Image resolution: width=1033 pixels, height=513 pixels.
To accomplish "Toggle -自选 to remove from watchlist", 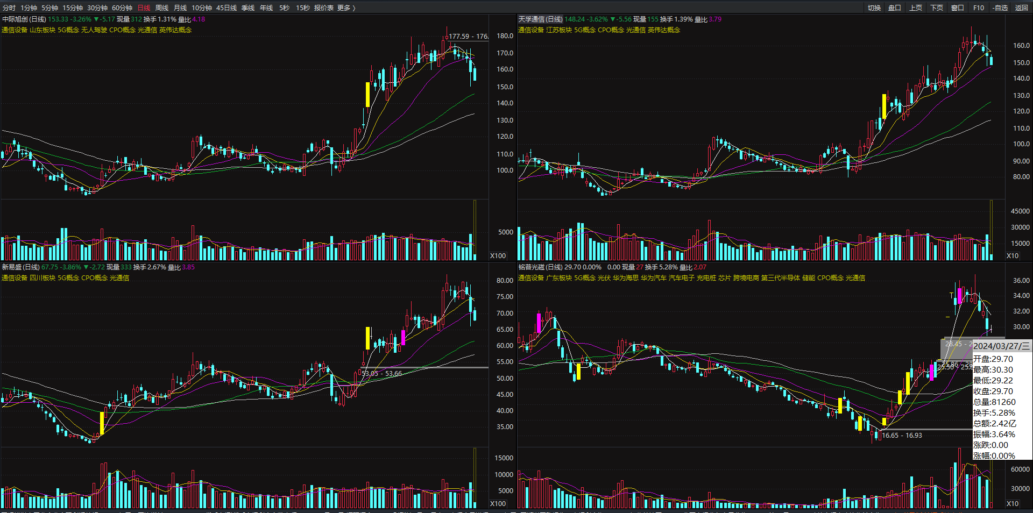I will tap(1000, 8).
